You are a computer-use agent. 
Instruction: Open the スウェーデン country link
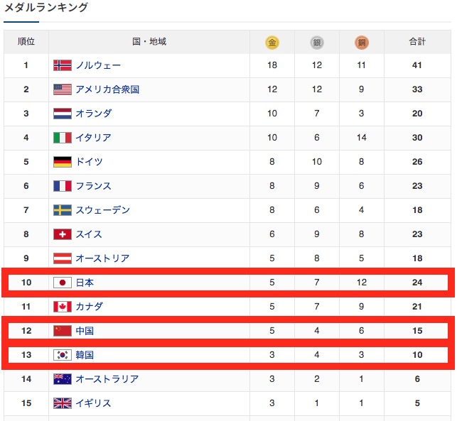click(102, 210)
